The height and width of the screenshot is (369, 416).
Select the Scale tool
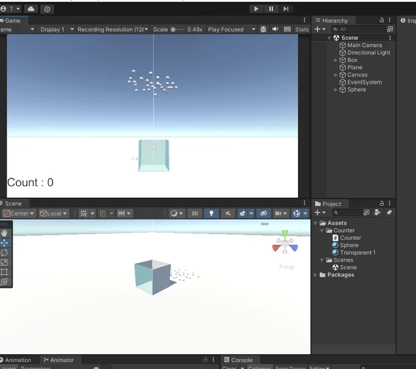point(4,263)
